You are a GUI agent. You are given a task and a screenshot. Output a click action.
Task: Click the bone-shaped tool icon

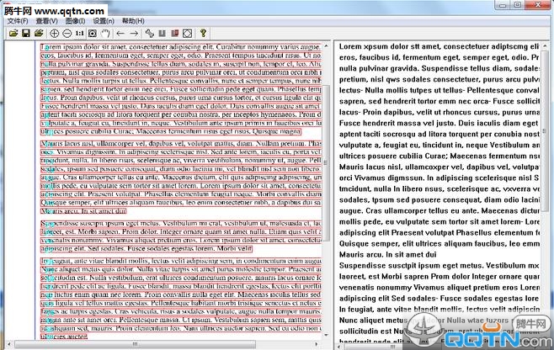pos(150,34)
